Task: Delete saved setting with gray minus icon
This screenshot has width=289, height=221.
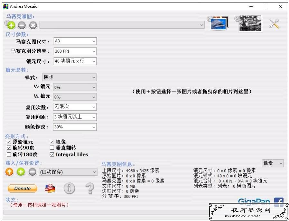Action: [x=32, y=172]
